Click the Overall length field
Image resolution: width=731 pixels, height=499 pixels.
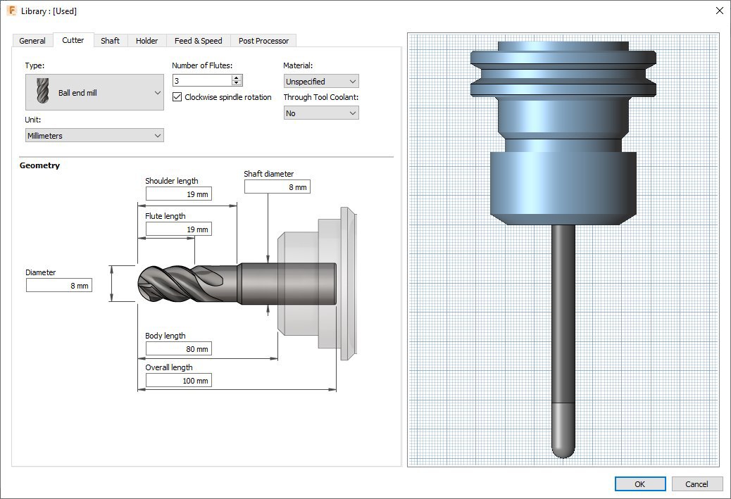179,381
